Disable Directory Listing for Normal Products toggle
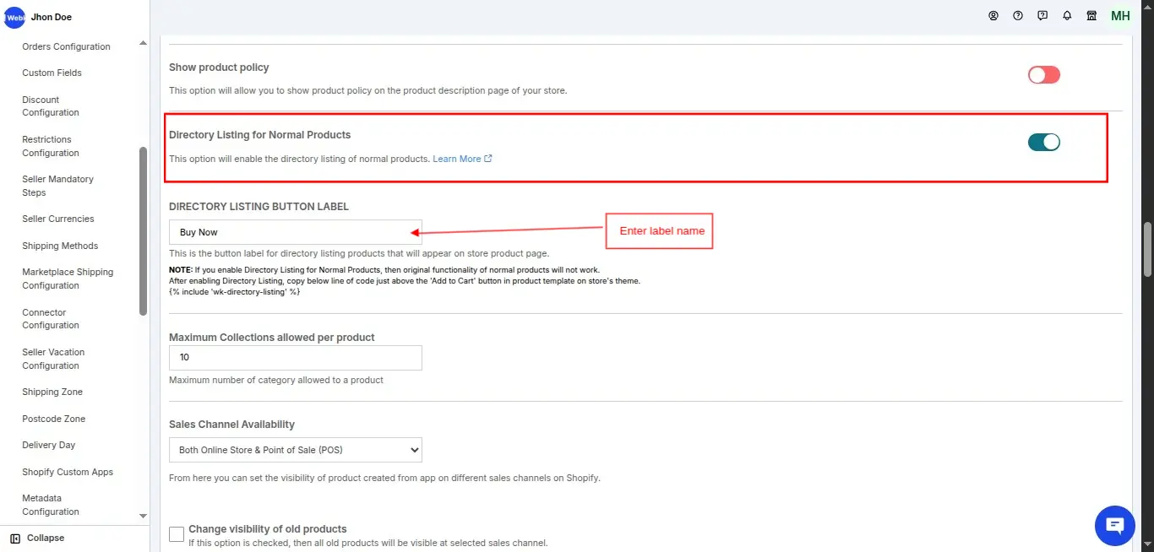This screenshot has height=552, width=1154. click(1043, 142)
